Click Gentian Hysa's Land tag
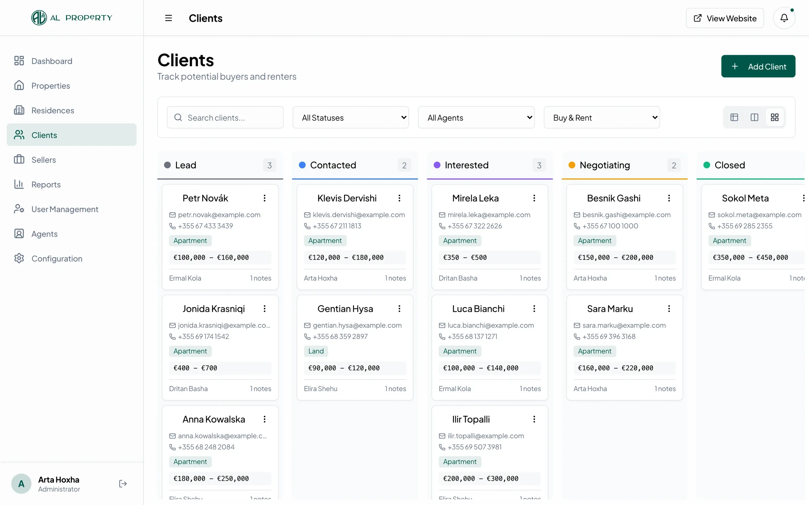The image size is (809, 505). pyautogui.click(x=316, y=351)
